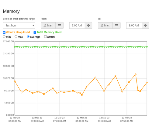Select the max radio button
This screenshot has width=152, height=123.
(x=16, y=37)
